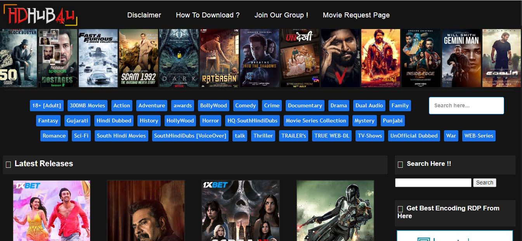
Task: Open the V movie poster
Action: tap(340, 58)
